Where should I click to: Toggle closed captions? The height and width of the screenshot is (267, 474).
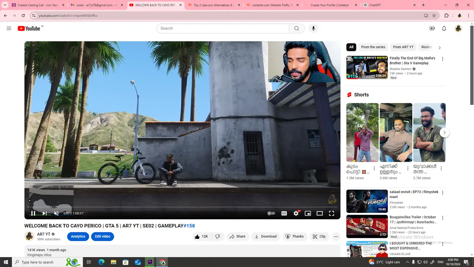coord(284,213)
